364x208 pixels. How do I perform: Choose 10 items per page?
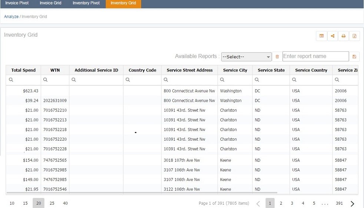coord(12,203)
